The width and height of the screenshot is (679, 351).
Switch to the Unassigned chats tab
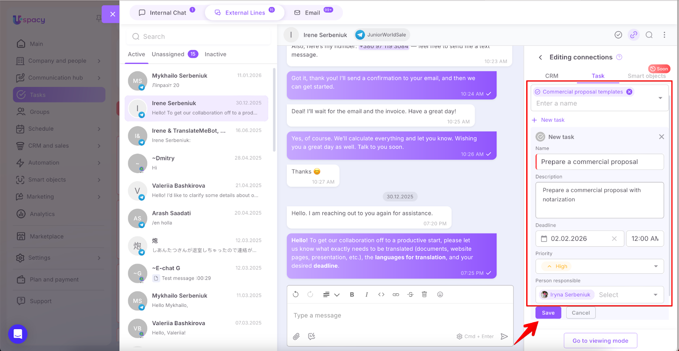pyautogui.click(x=168, y=54)
